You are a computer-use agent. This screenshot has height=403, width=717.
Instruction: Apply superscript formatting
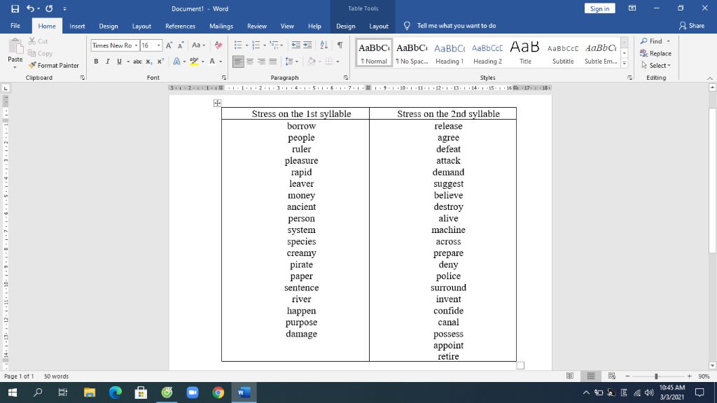tap(160, 62)
